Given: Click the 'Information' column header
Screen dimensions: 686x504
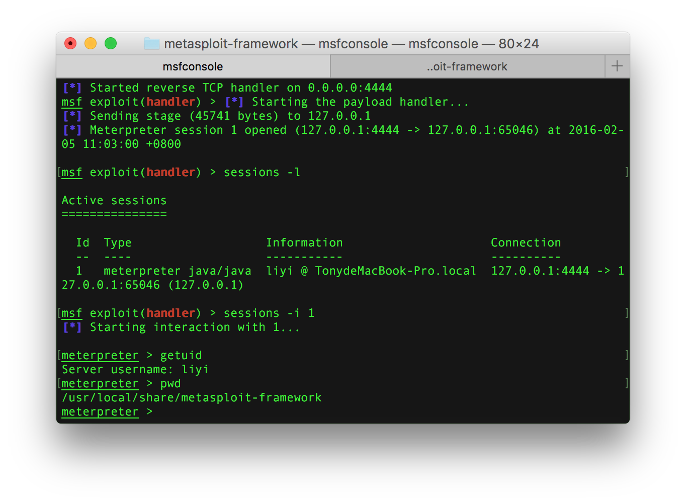Looking at the screenshot, I should (304, 242).
